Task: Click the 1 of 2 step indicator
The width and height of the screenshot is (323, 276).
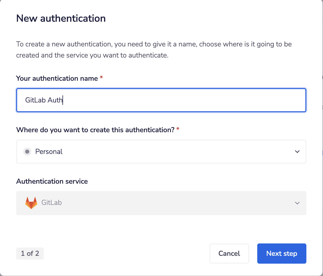Action: tap(30, 253)
